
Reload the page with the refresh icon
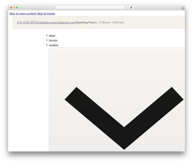click(x=125, y=7)
